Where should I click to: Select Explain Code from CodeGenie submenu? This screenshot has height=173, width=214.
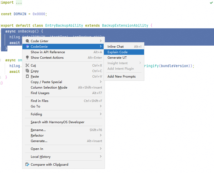click(x=118, y=52)
